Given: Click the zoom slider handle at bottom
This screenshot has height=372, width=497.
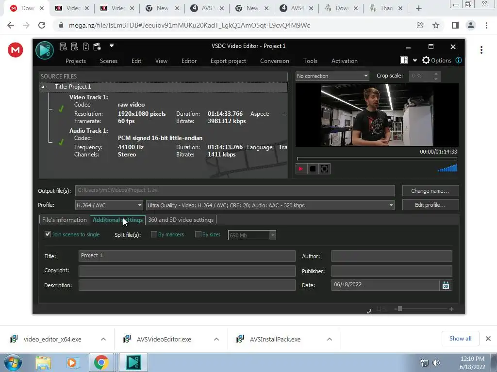Looking at the screenshot, I should [400, 309].
